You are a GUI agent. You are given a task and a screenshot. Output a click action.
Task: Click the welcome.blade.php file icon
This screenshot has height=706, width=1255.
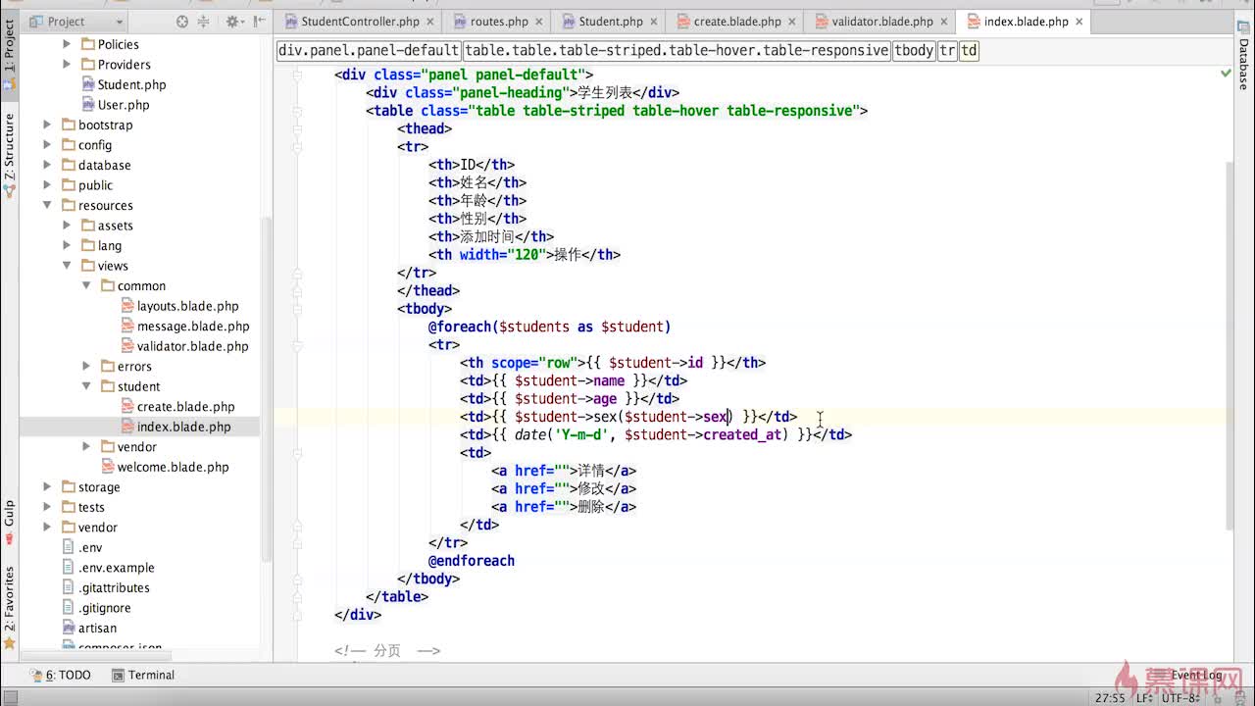[x=108, y=467]
